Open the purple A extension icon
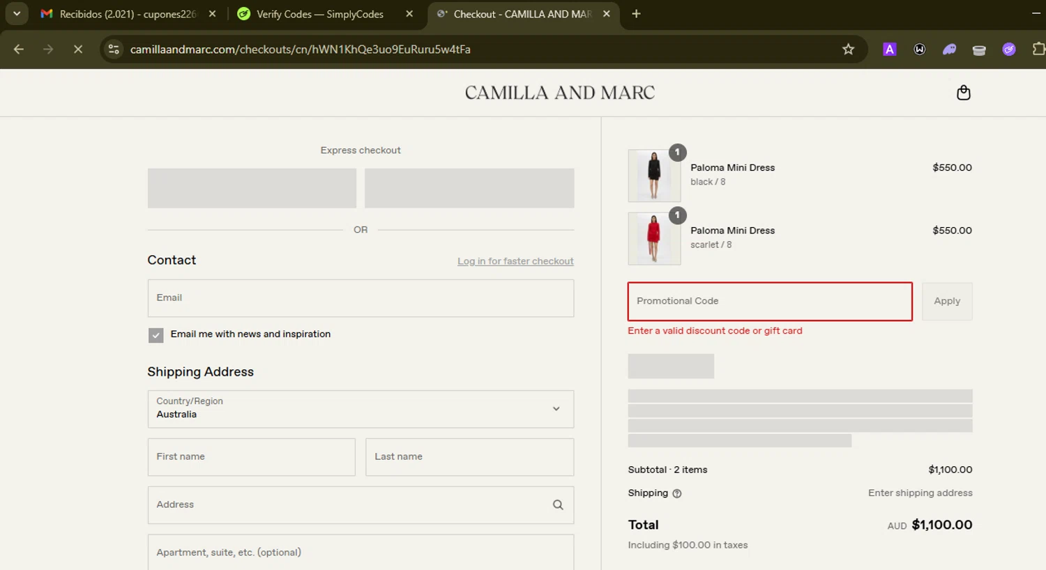1046x570 pixels. [889, 49]
